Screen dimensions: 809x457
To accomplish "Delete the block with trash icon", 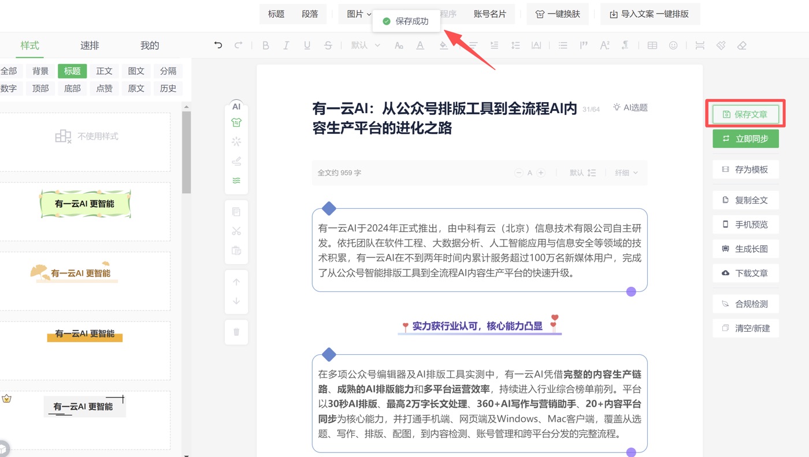I will coord(236,332).
